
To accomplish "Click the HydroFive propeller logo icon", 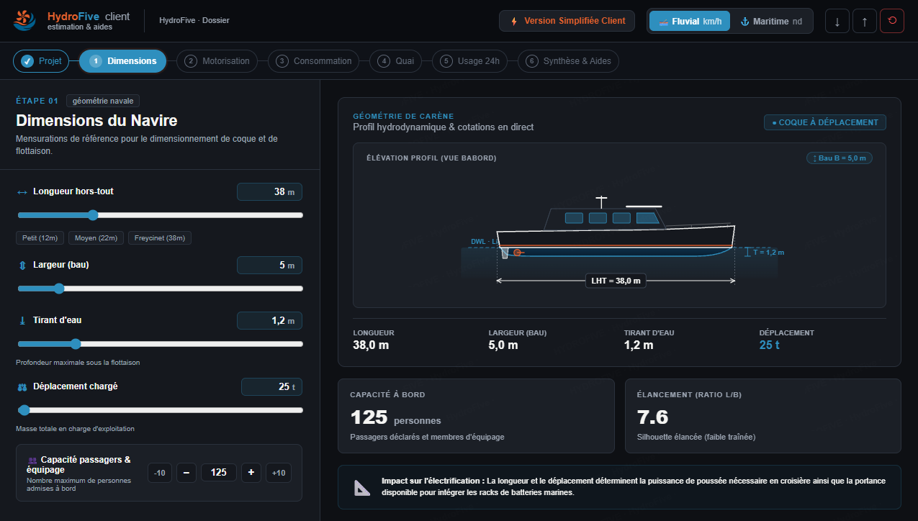I will 25,21.
